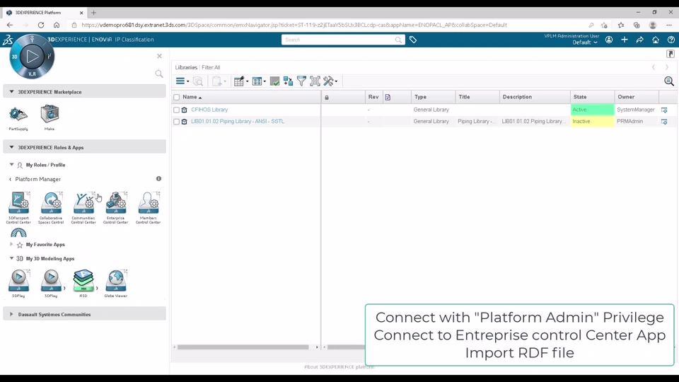Viewport: 679px width, 382px height.
Task: Open the Help question mark icon
Action: click(x=671, y=40)
